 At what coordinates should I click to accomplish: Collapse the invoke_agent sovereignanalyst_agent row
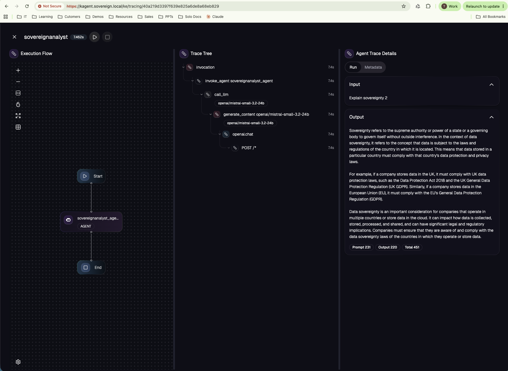tap(192, 81)
